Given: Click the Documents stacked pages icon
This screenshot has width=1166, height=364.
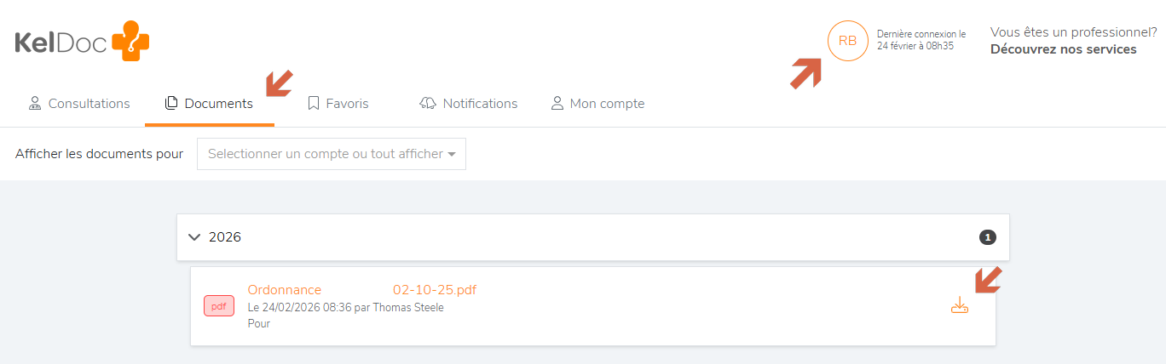Looking at the screenshot, I should coord(171,104).
